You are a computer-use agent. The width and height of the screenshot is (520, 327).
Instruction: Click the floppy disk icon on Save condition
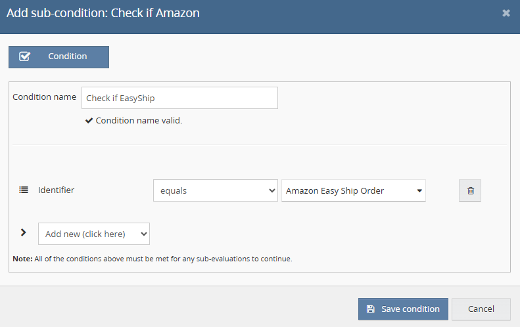(x=371, y=309)
